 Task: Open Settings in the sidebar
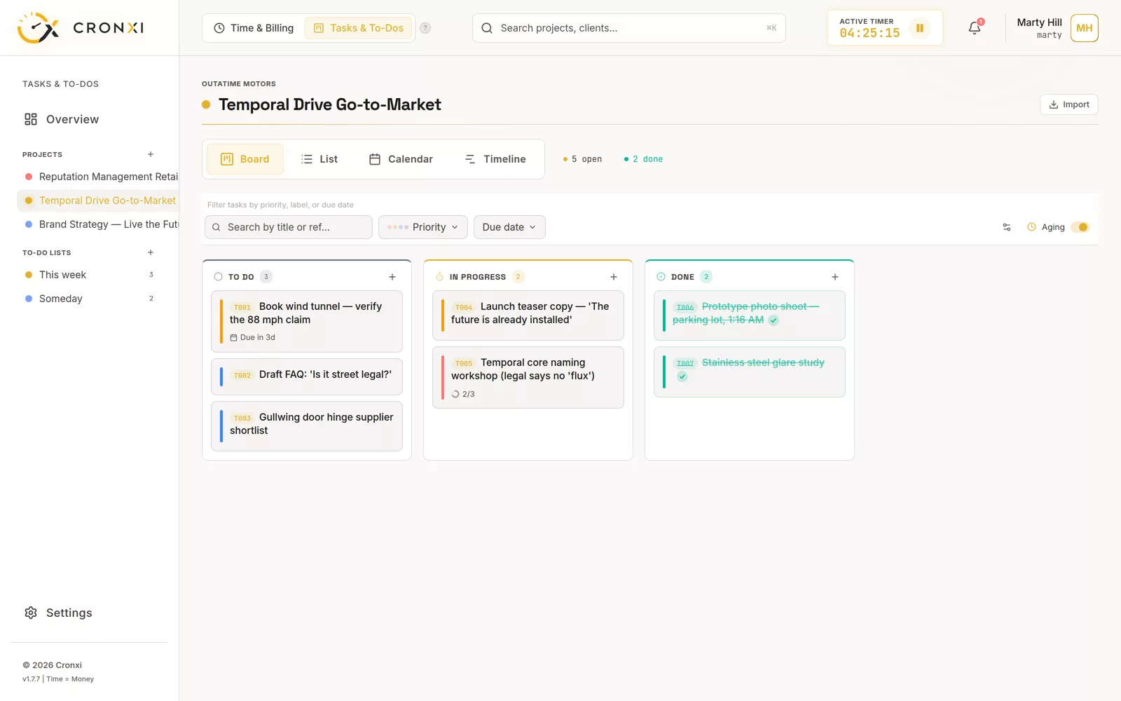coord(90,613)
